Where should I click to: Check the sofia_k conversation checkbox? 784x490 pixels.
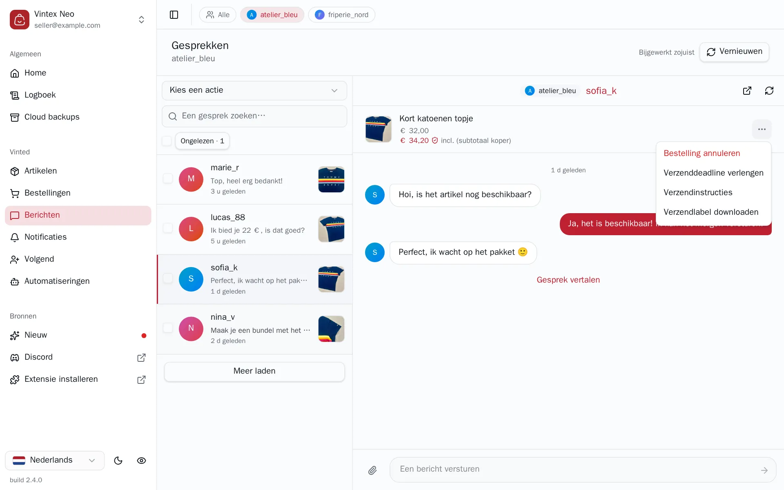[x=167, y=278]
